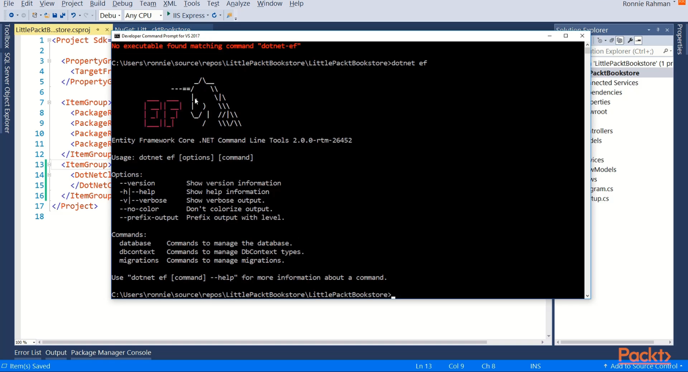The image size is (688, 372).
Task: Open the Package Manager Console tab
Action: point(111,353)
